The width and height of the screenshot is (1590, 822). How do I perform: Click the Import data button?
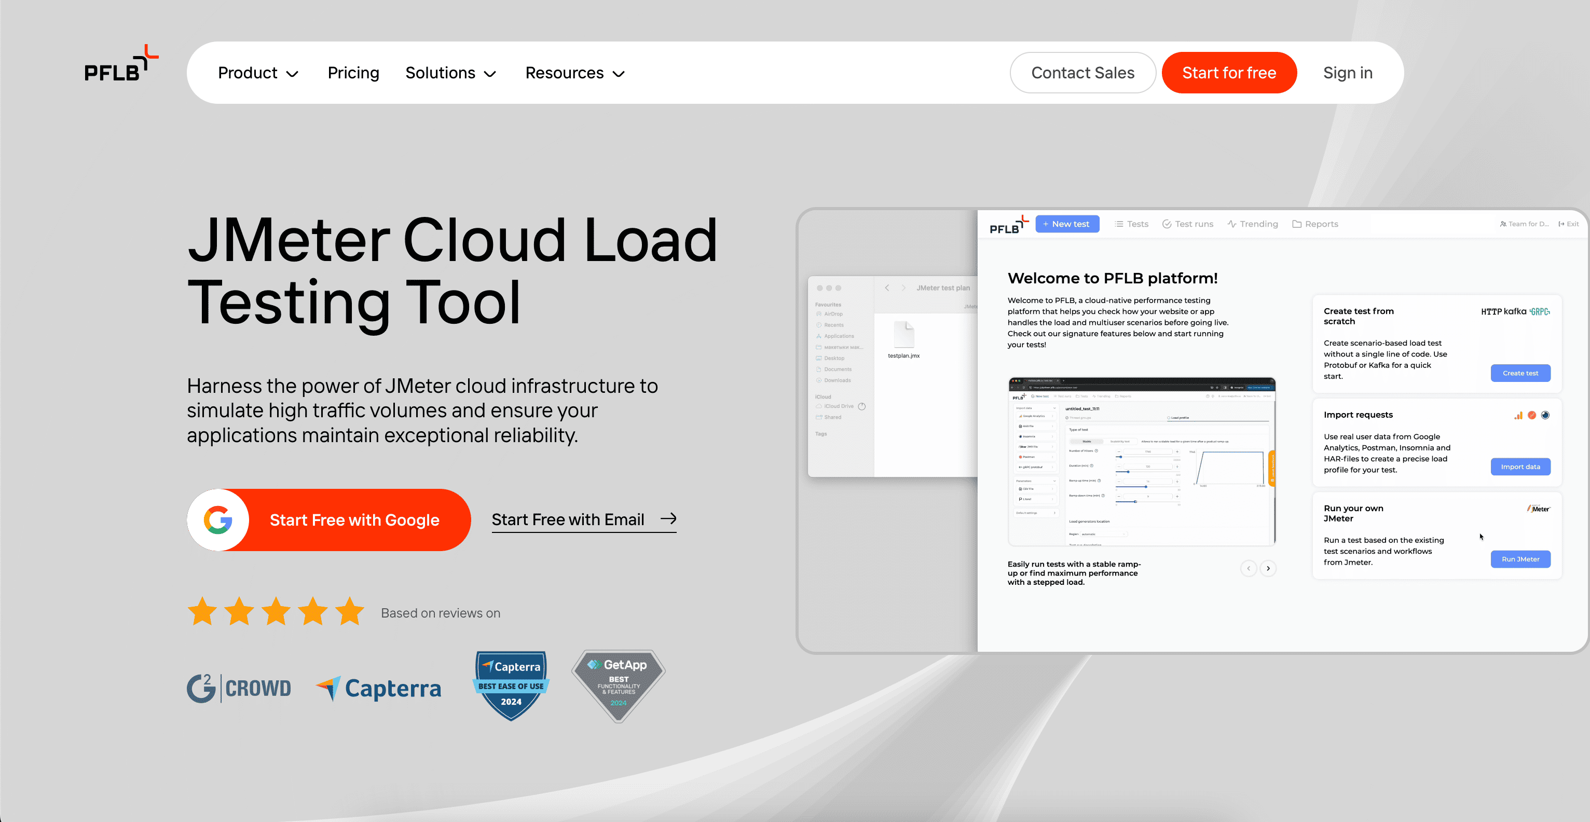[x=1520, y=467]
